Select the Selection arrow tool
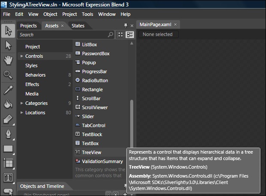The image size is (266, 196). click(8, 30)
